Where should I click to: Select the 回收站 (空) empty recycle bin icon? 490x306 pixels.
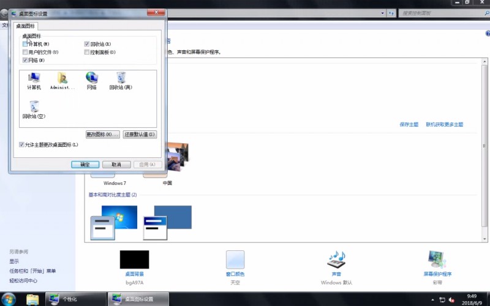(x=34, y=110)
